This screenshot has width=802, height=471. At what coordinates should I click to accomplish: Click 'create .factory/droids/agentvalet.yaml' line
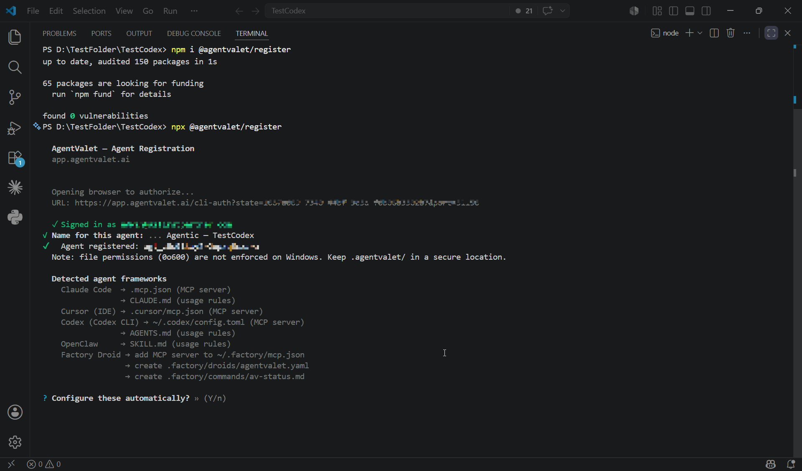click(221, 366)
